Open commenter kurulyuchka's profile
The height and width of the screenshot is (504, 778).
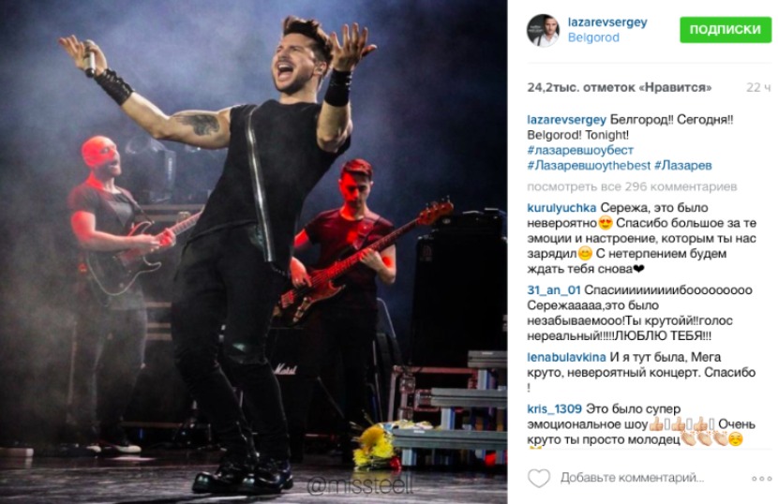click(x=561, y=208)
